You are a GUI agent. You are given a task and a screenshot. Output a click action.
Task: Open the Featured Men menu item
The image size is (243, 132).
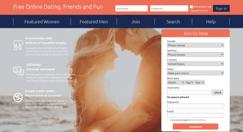[x=94, y=22]
